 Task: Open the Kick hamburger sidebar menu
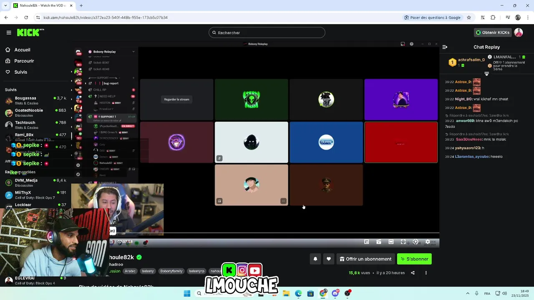click(9, 32)
